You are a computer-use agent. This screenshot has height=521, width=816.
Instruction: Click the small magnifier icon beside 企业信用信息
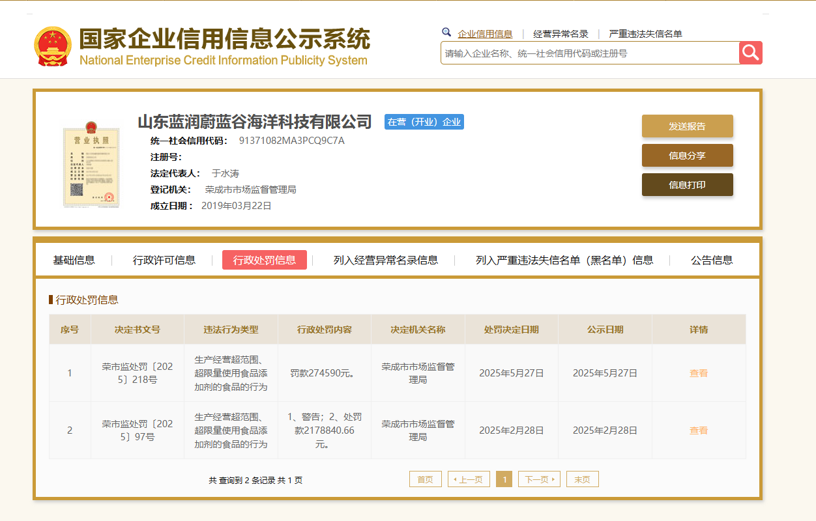pyautogui.click(x=446, y=32)
